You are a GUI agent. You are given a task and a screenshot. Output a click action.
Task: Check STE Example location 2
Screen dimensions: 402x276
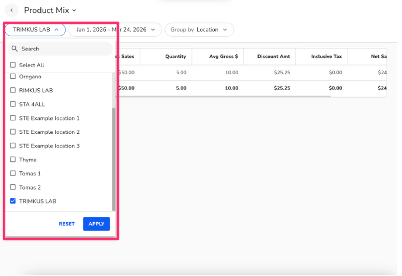13,132
